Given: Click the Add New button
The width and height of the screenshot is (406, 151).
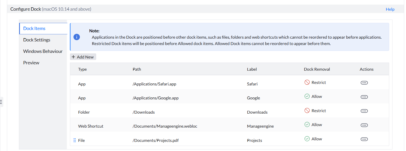Looking at the screenshot, I should (x=83, y=57).
